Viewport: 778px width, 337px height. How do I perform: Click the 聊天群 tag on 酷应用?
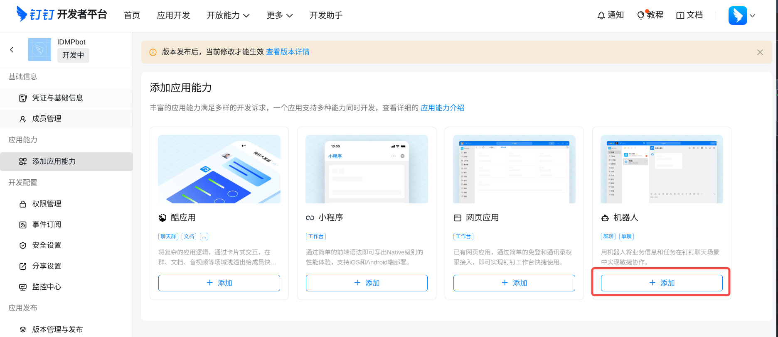pyautogui.click(x=168, y=237)
